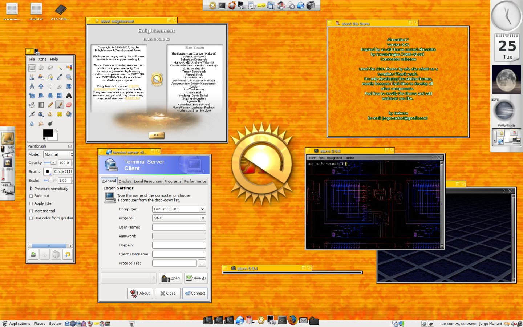Select the Measure compass tool
This screenshot has height=327, width=523.
point(32,86)
